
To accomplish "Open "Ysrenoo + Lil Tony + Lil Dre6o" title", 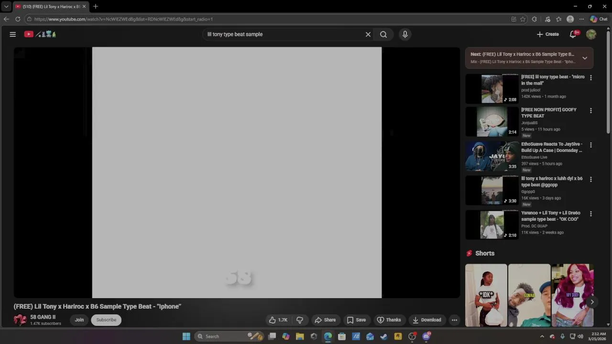I will tap(551, 216).
